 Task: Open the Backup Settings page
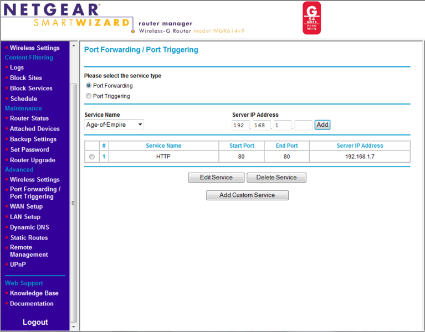tap(33, 139)
